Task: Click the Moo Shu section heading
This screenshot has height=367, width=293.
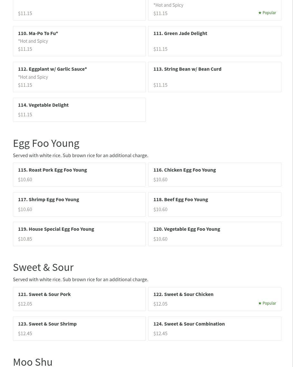Action: pyautogui.click(x=33, y=362)
